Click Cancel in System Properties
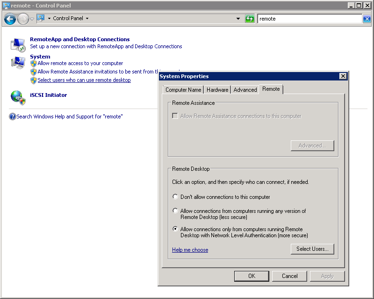Viewport: 374px width, 299px height. (x=289, y=276)
